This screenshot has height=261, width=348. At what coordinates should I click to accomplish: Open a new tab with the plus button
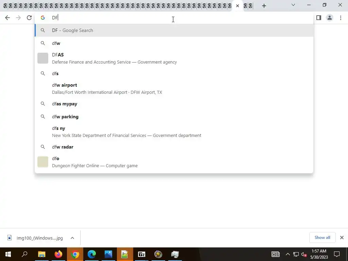264,6
